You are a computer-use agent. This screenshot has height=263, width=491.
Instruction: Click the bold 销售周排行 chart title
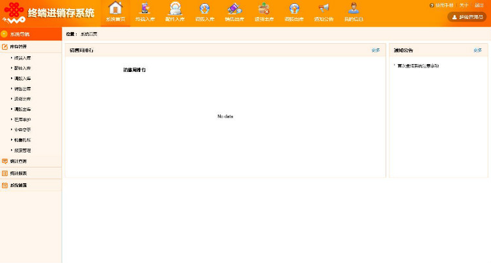[134, 70]
